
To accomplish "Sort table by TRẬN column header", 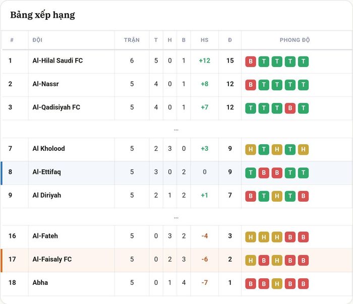I will pos(132,40).
